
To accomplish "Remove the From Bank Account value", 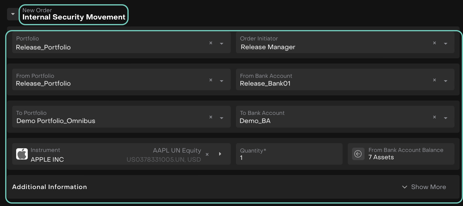I will 435,80.
